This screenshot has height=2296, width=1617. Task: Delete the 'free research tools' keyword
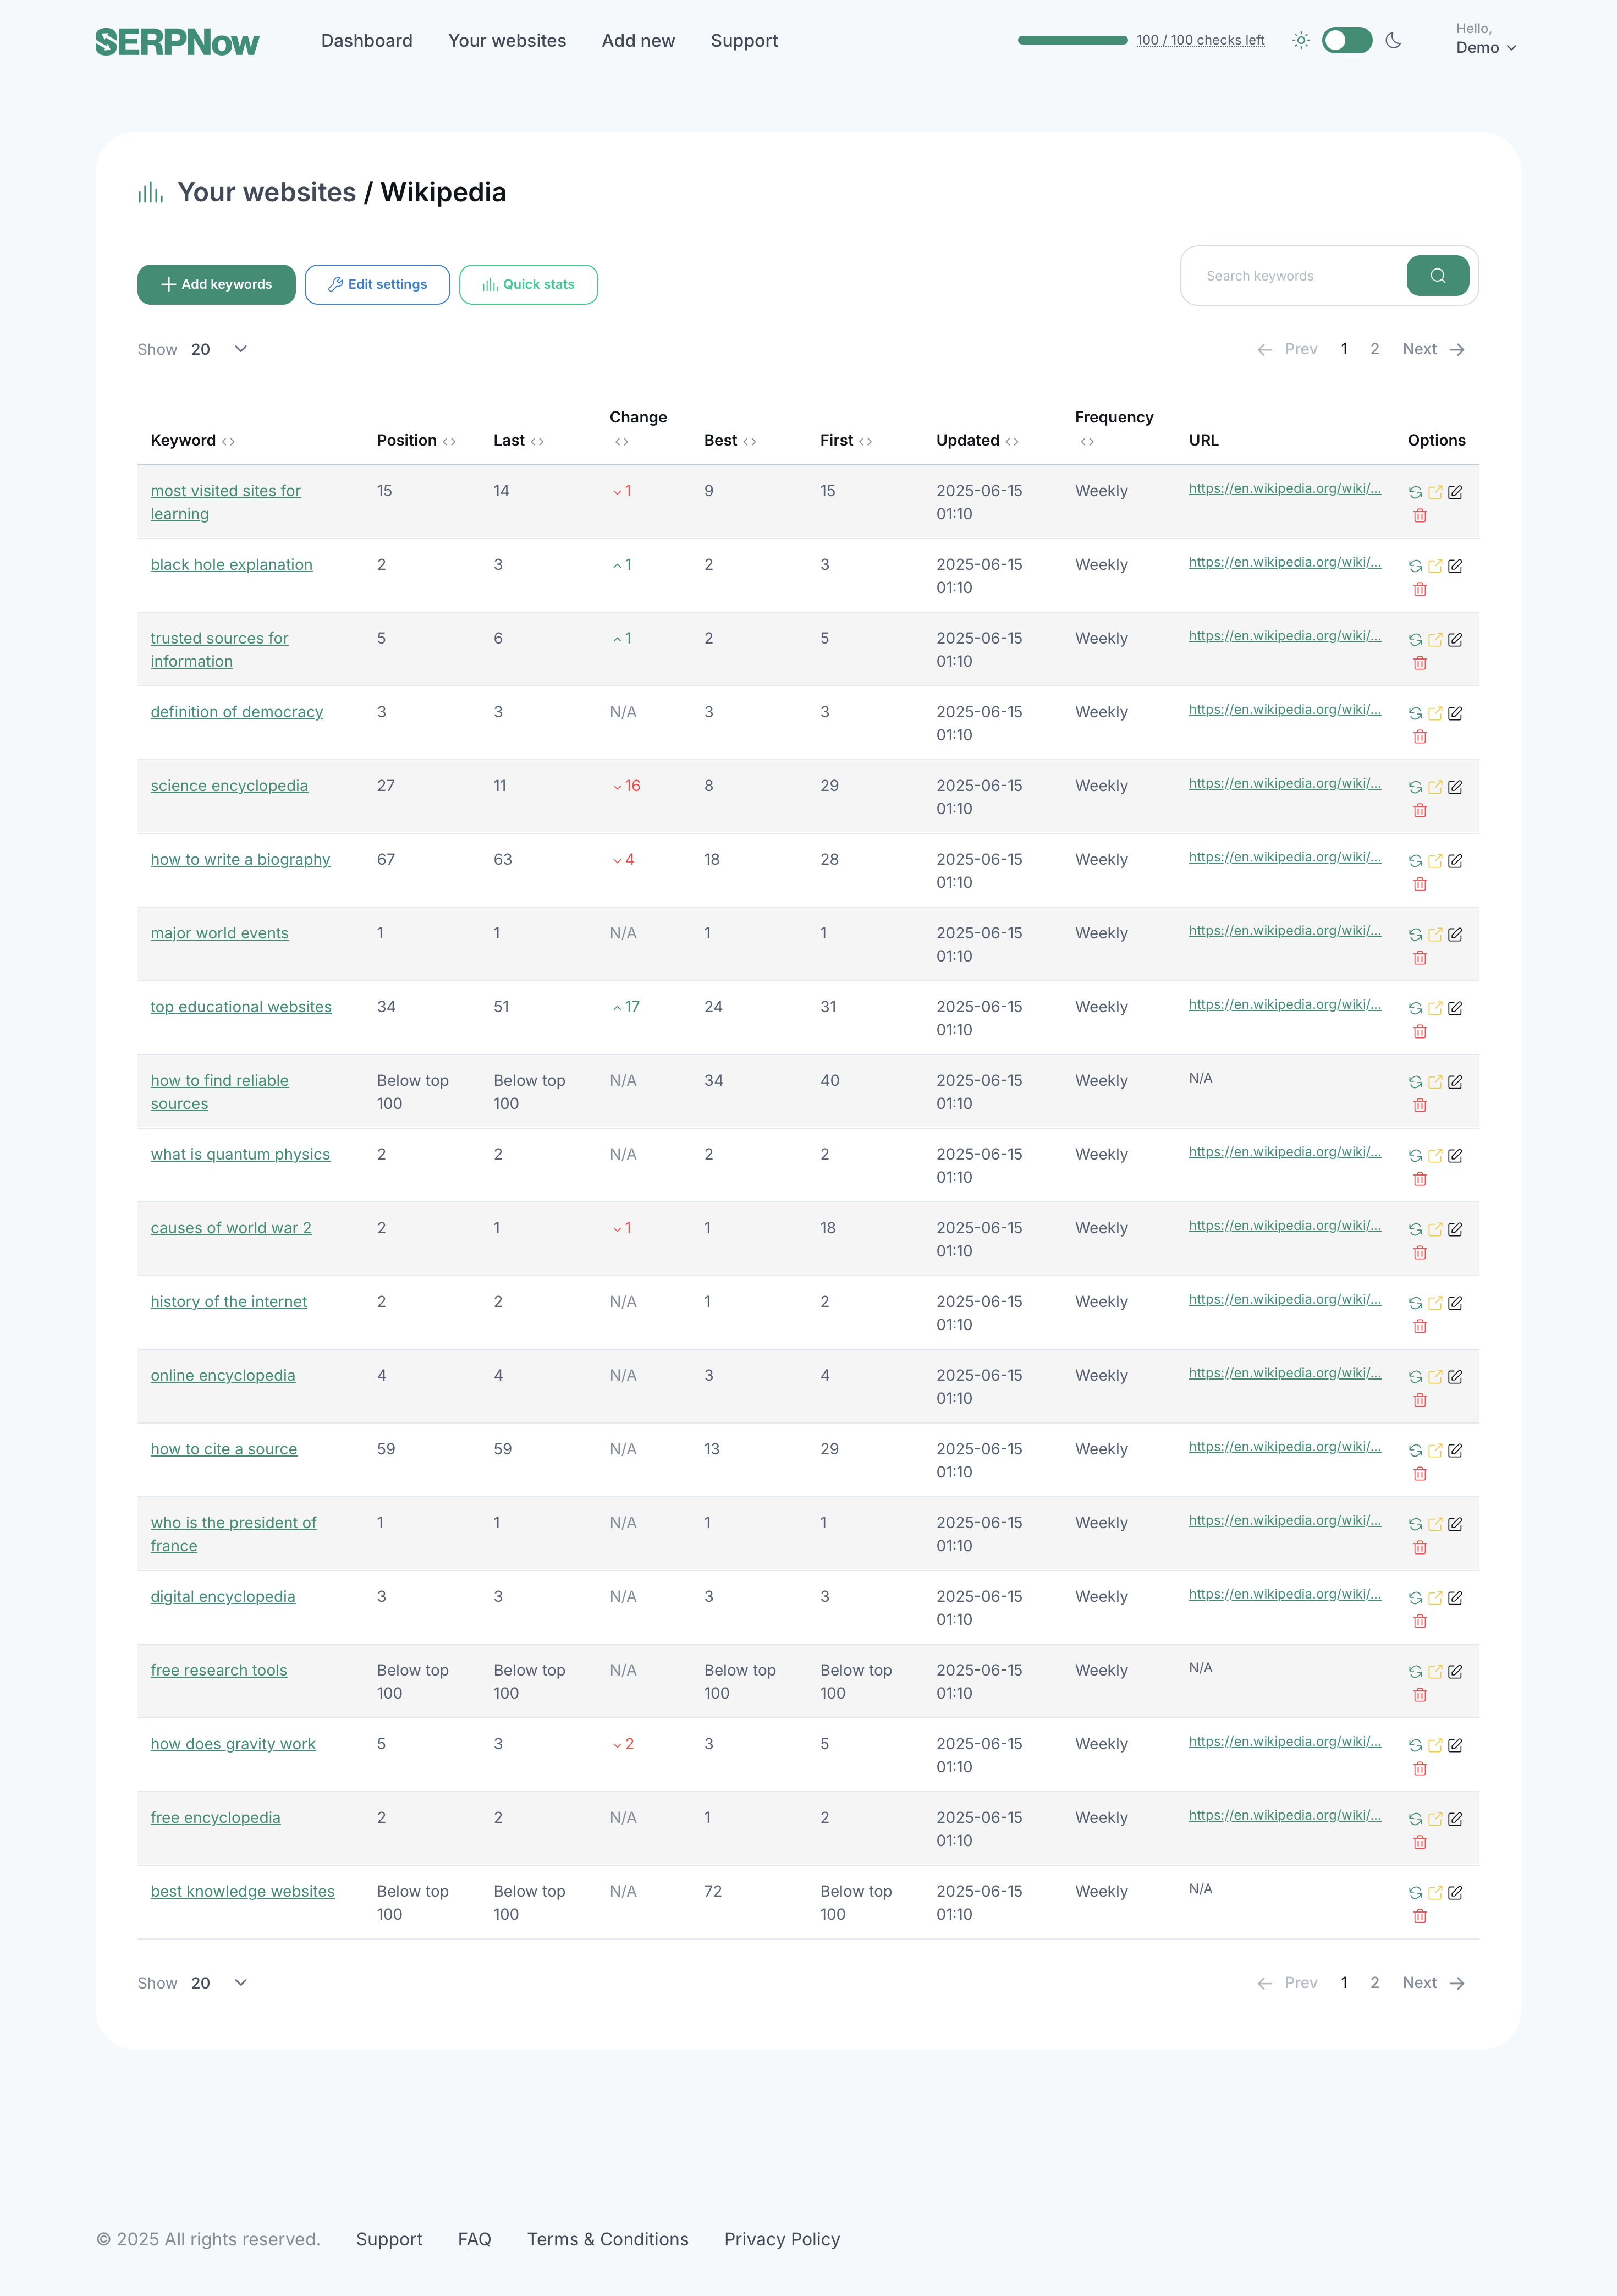click(1420, 1695)
